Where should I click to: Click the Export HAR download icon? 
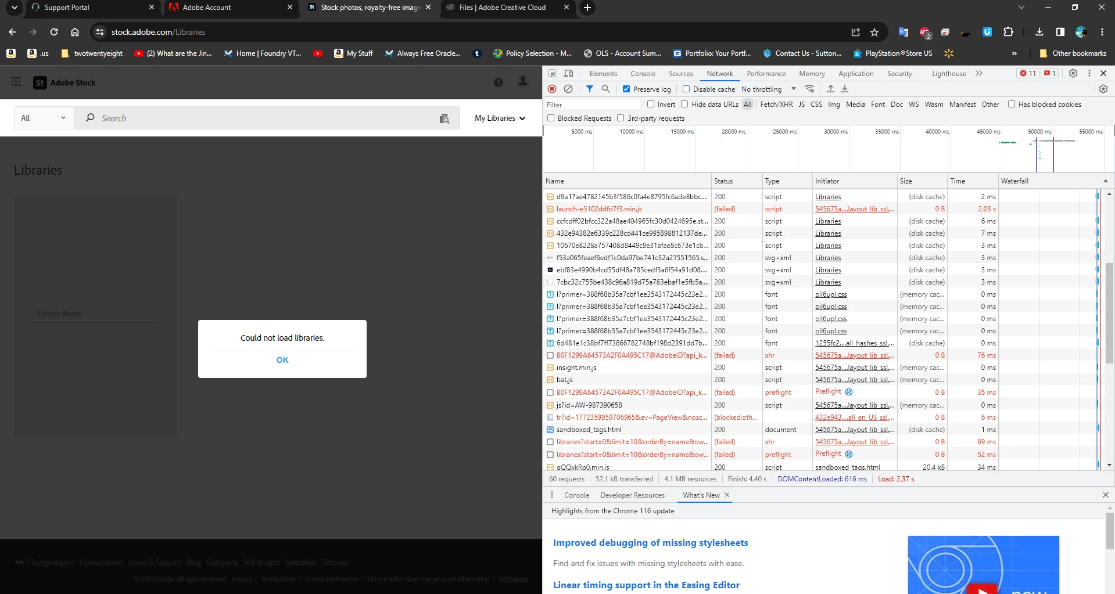tap(845, 89)
